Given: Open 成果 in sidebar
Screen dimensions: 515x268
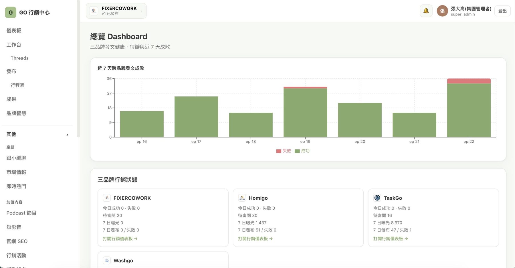Looking at the screenshot, I should tap(11, 99).
